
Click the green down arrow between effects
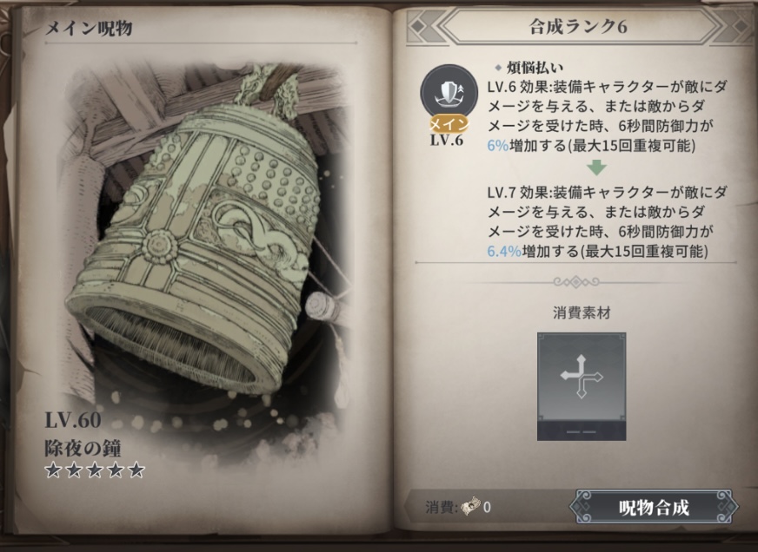597,168
